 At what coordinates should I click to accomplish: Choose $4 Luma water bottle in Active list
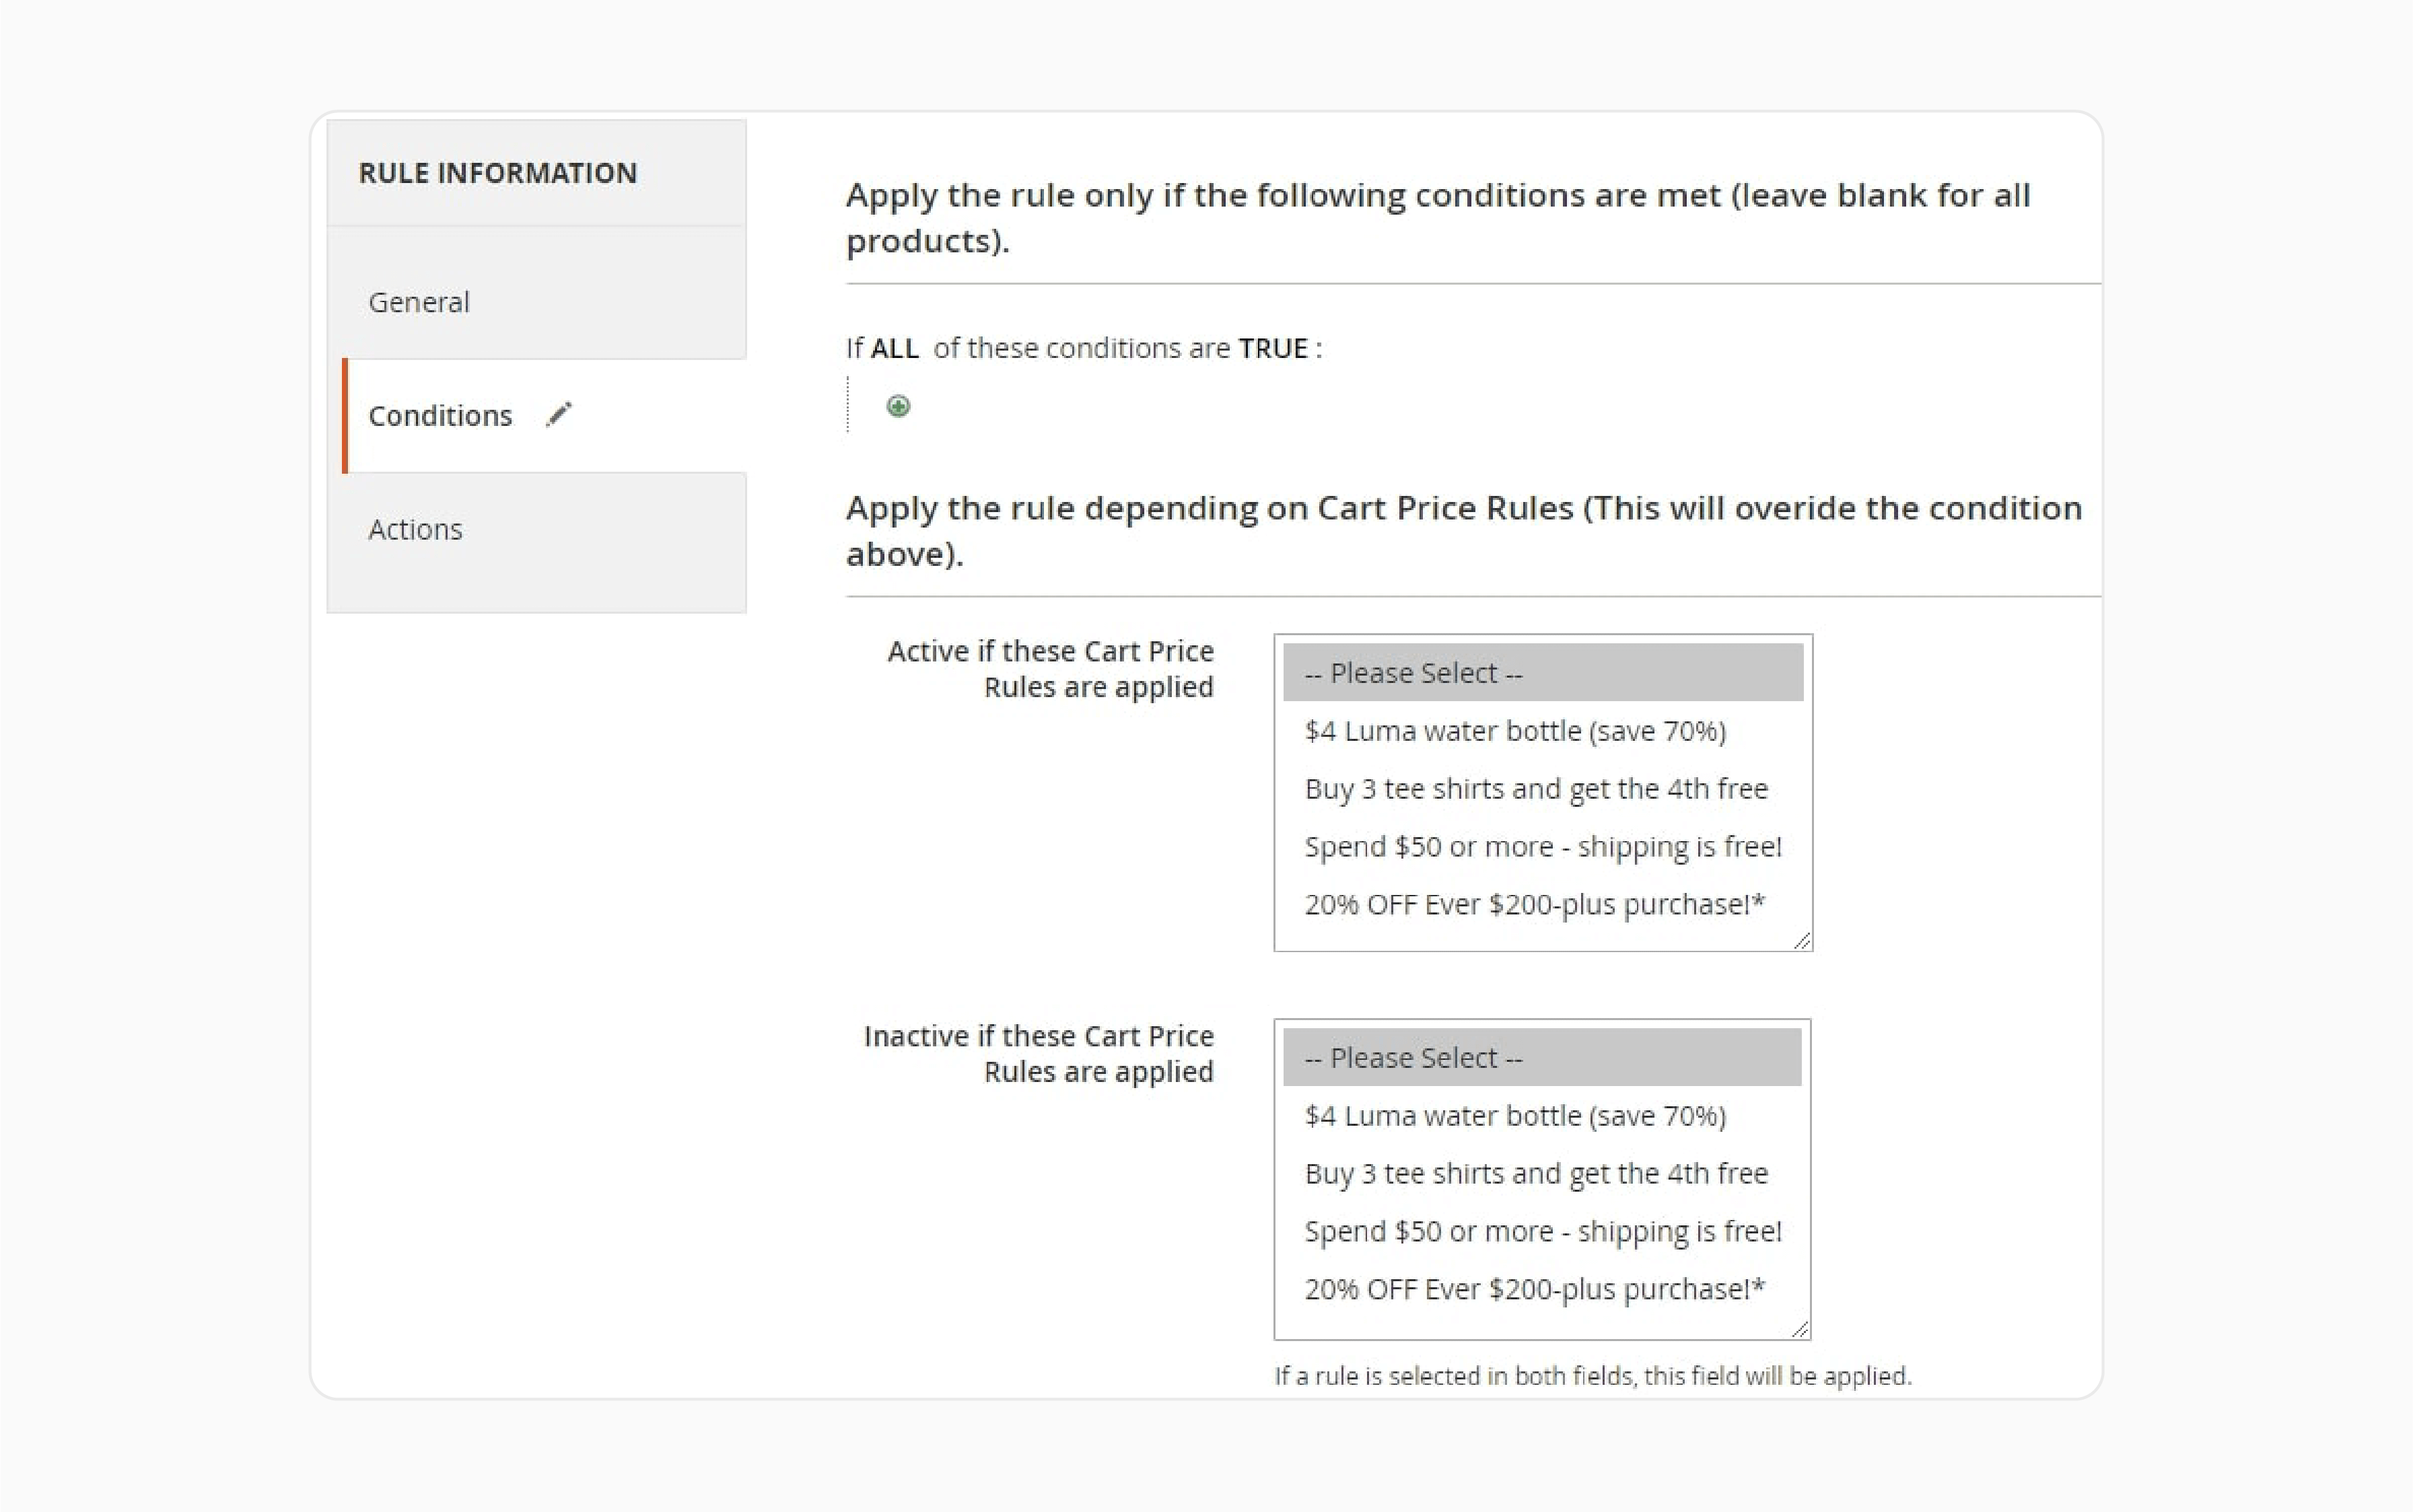[1543, 731]
